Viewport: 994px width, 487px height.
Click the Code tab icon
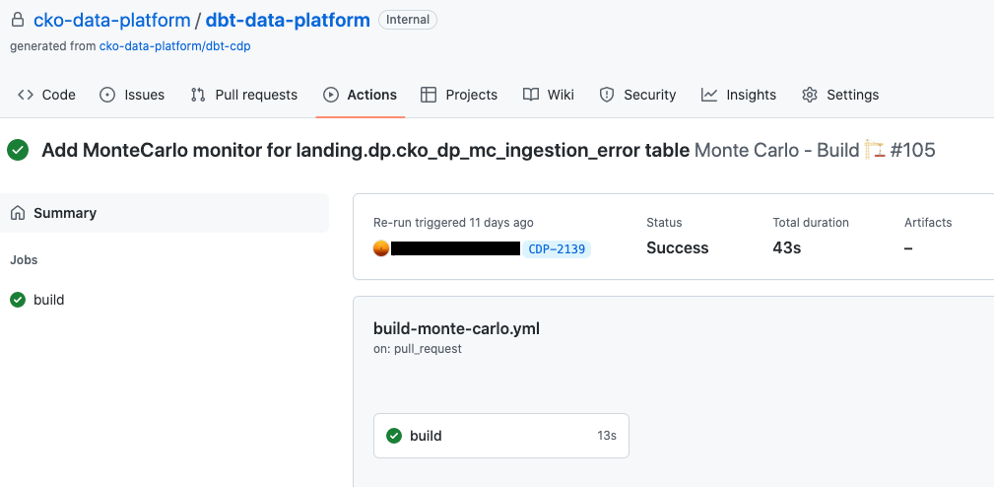tap(26, 95)
